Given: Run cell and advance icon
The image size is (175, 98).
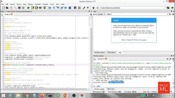Looking at the screenshot, I should tap(37, 8).
